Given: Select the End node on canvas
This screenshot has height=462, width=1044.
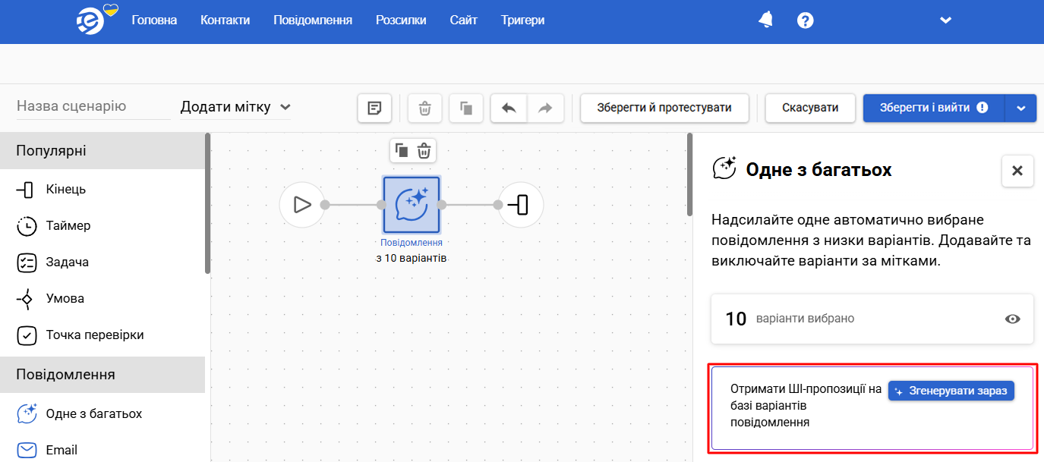Looking at the screenshot, I should 521,205.
